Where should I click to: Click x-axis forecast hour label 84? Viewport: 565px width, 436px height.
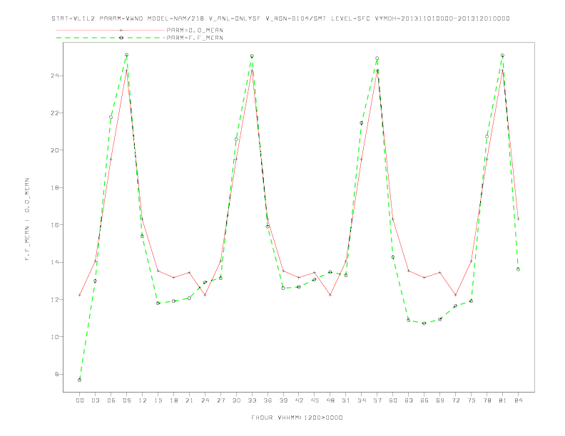(x=518, y=400)
